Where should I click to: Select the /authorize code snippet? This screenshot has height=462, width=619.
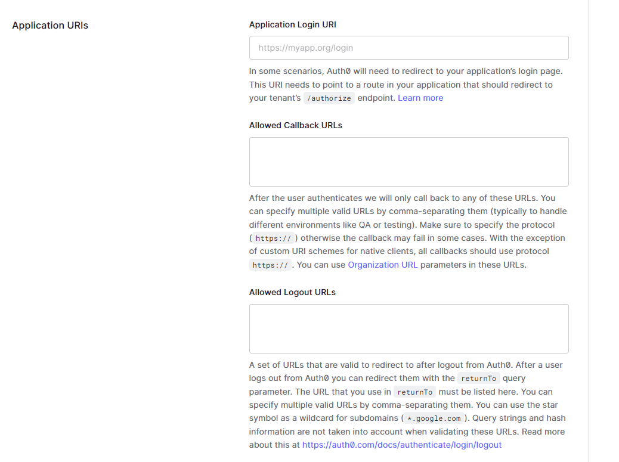point(329,98)
